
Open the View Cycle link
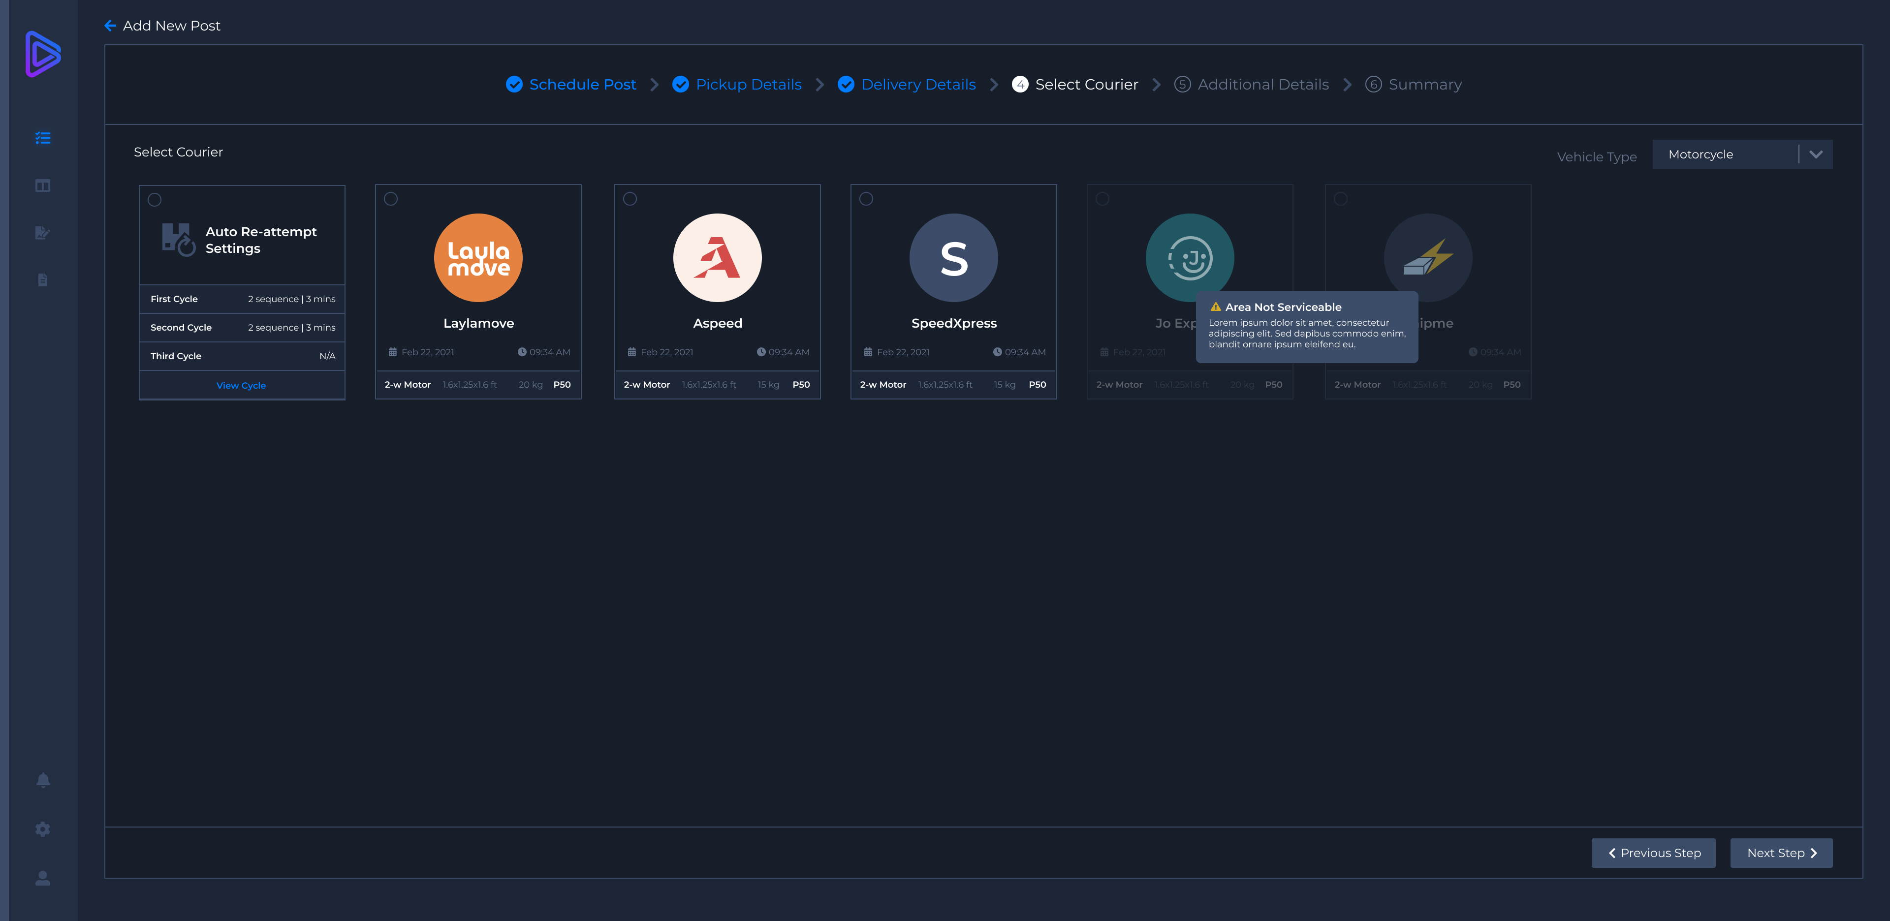[x=241, y=385]
